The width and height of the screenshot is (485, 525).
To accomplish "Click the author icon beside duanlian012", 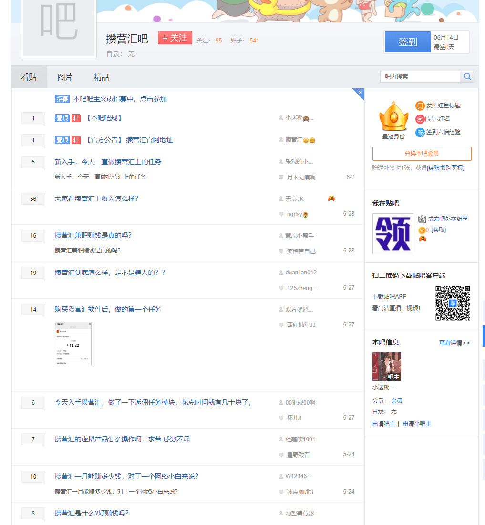I will 280,273.
